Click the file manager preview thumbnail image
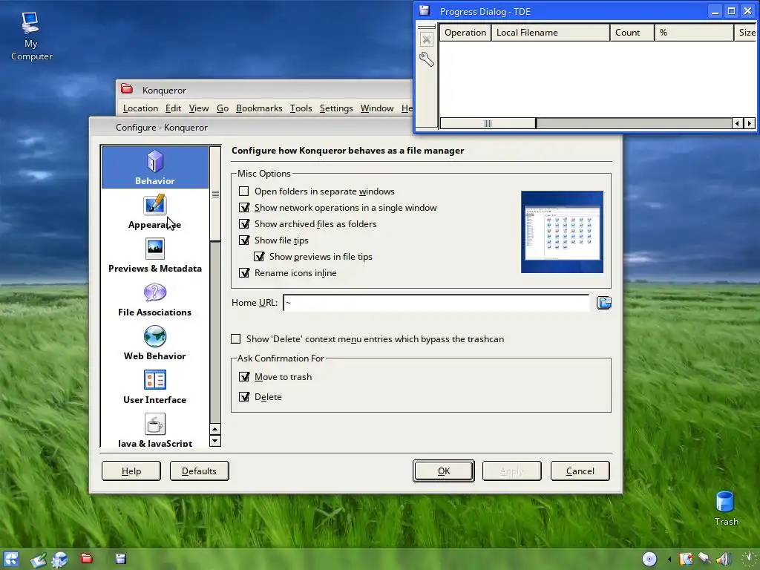The width and height of the screenshot is (760, 570). [x=563, y=232]
